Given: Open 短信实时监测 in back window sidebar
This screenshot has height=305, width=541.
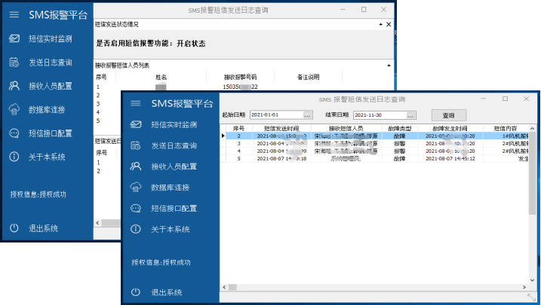Looking at the screenshot, I should (51, 39).
